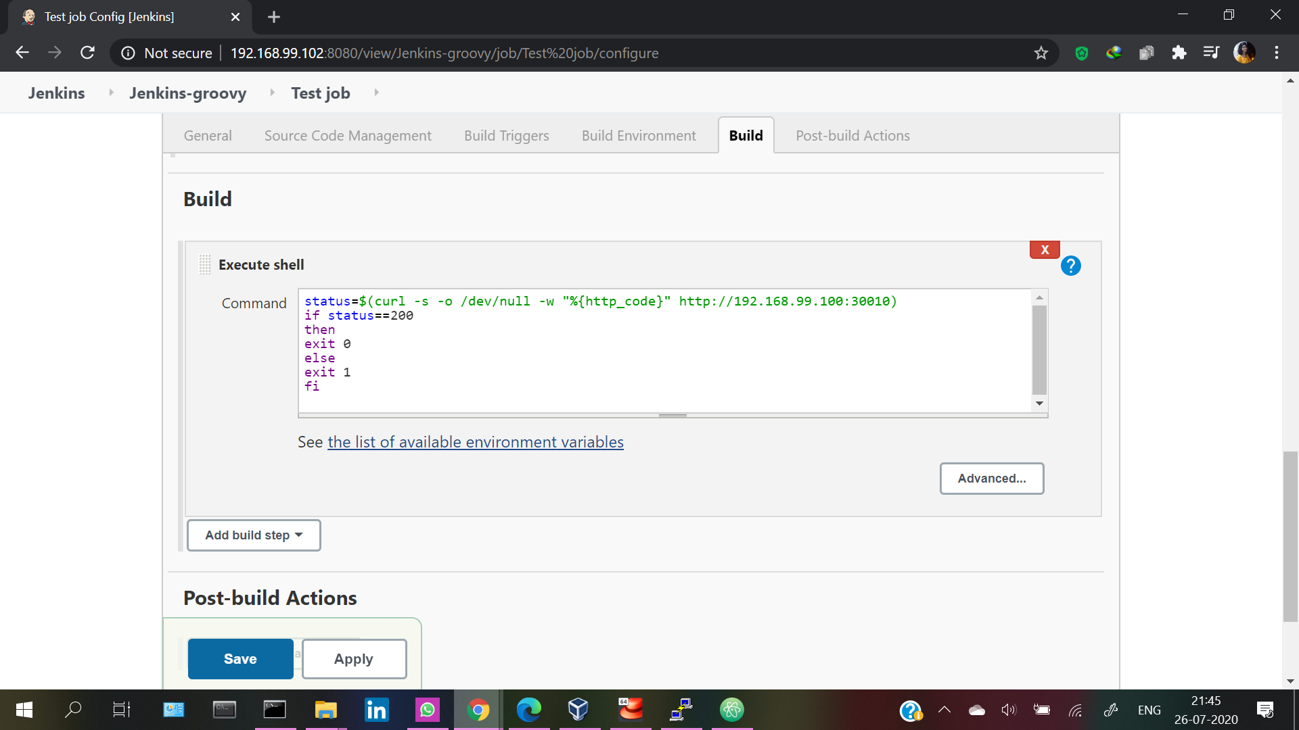This screenshot has width=1299, height=730.
Task: Open the Chrome three-dot menu
Action: pyautogui.click(x=1277, y=53)
